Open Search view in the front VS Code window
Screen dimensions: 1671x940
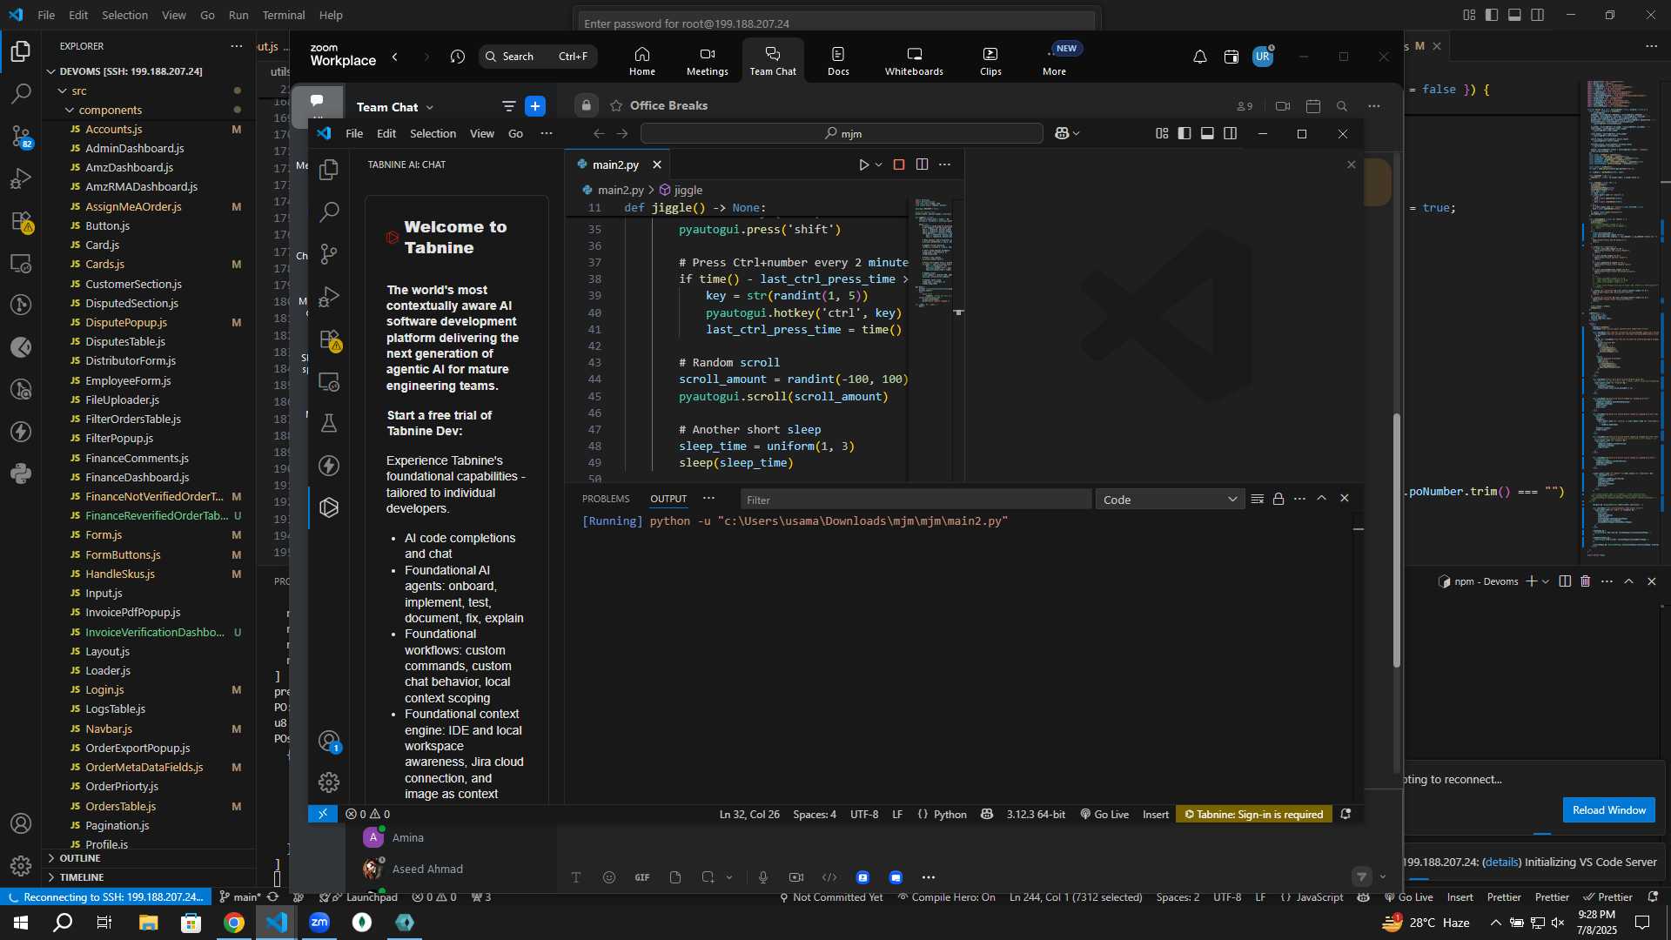coord(329,211)
